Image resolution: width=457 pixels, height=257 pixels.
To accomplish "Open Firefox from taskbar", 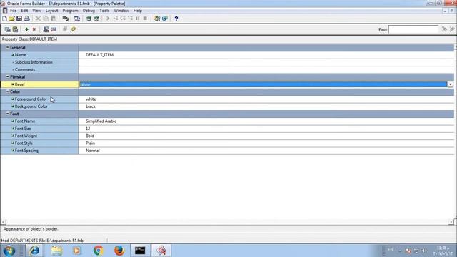I will point(119,251).
